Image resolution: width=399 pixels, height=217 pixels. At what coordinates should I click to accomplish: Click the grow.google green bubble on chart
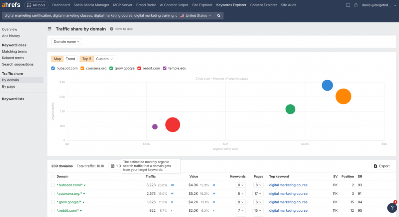pyautogui.click(x=290, y=109)
